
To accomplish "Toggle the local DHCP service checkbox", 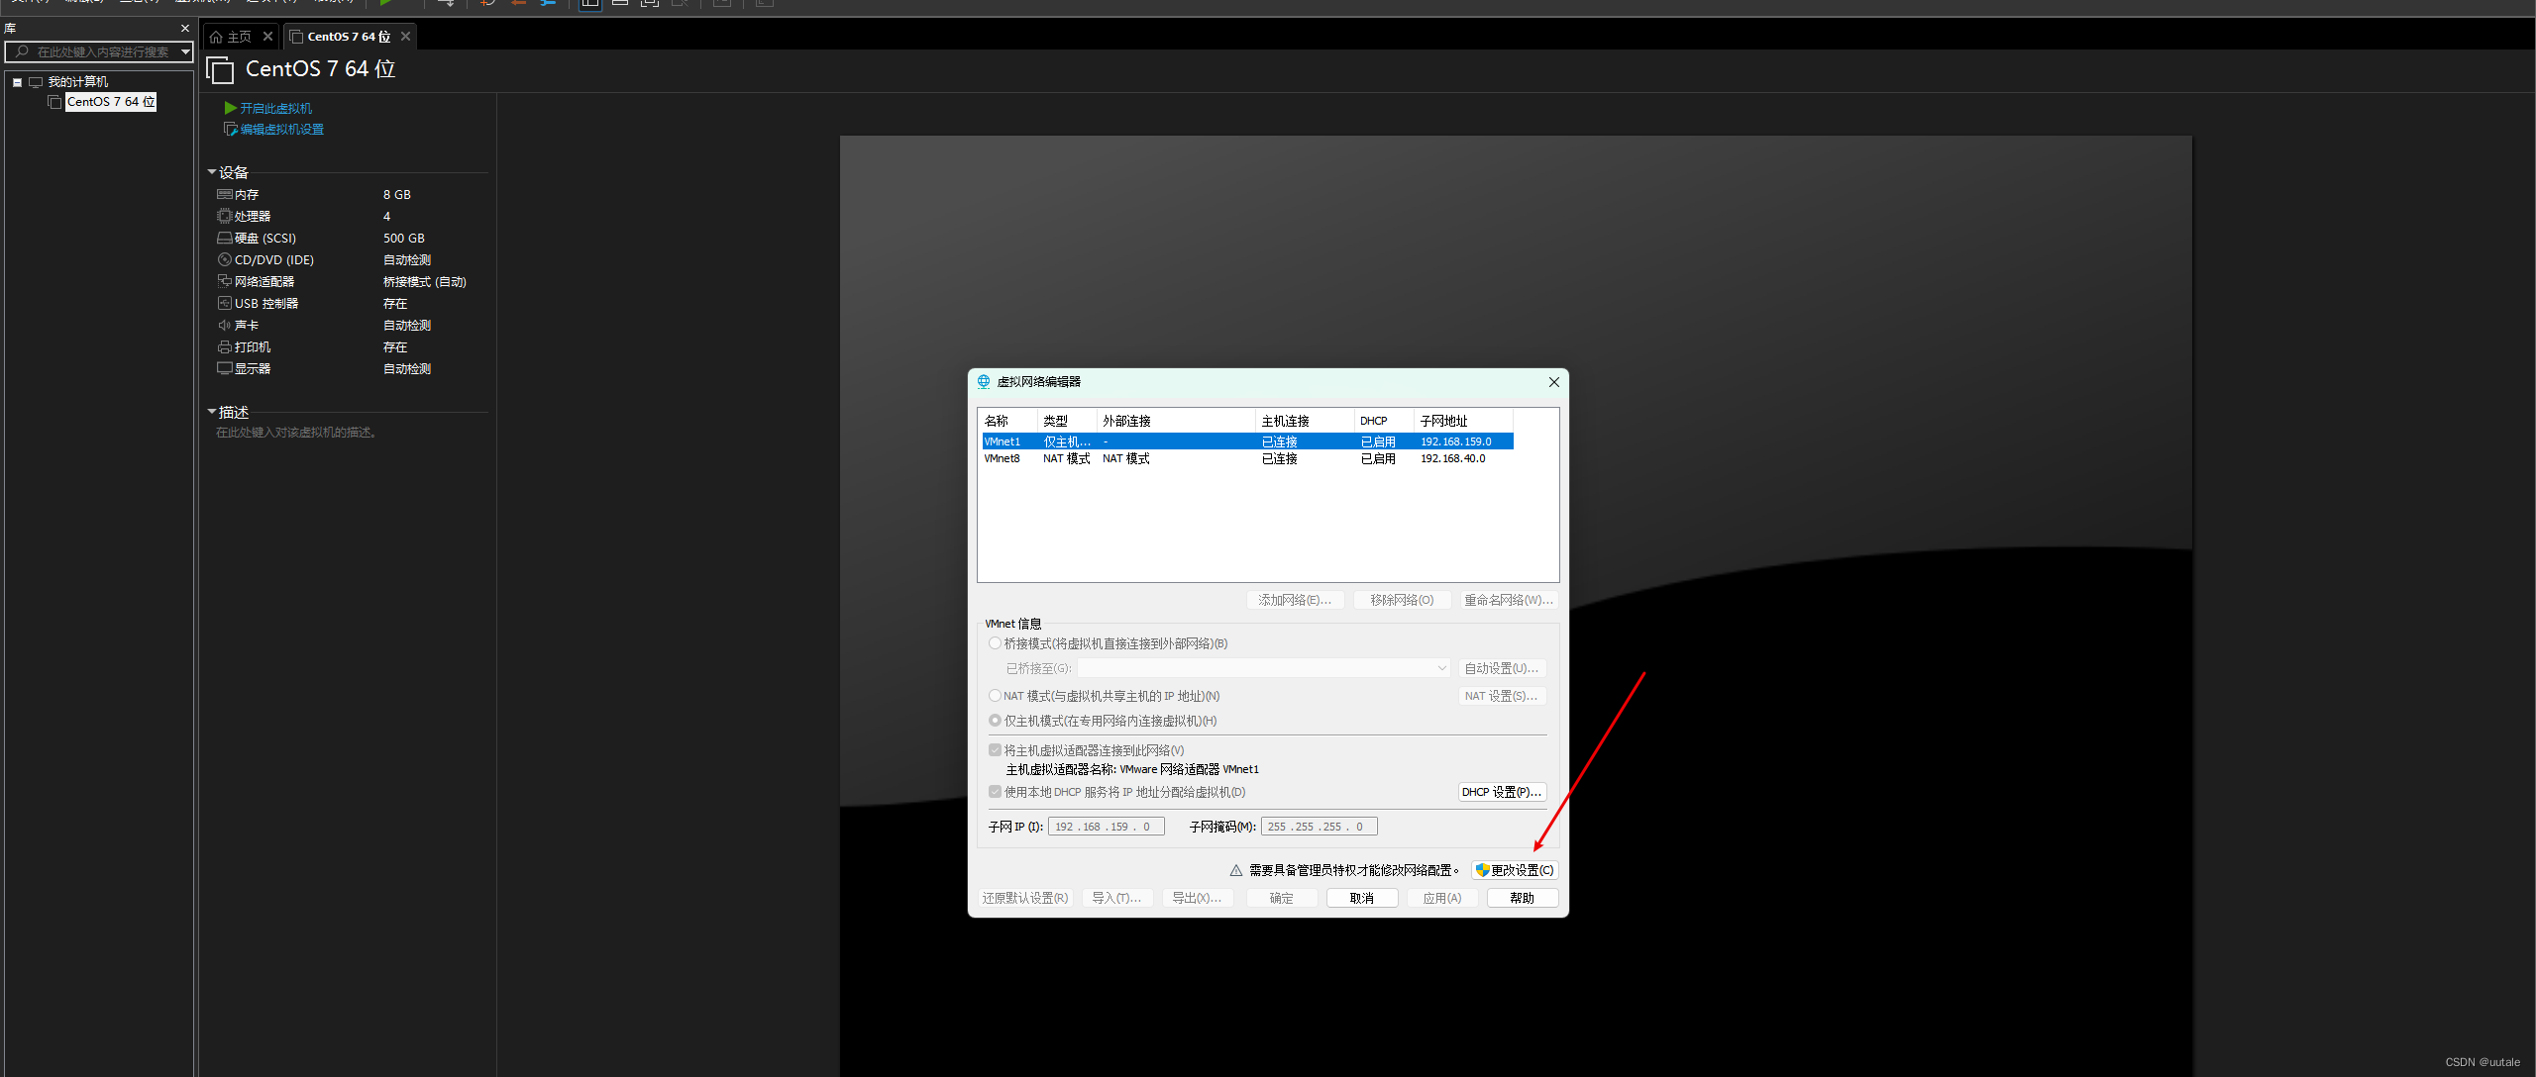I will 995,792.
